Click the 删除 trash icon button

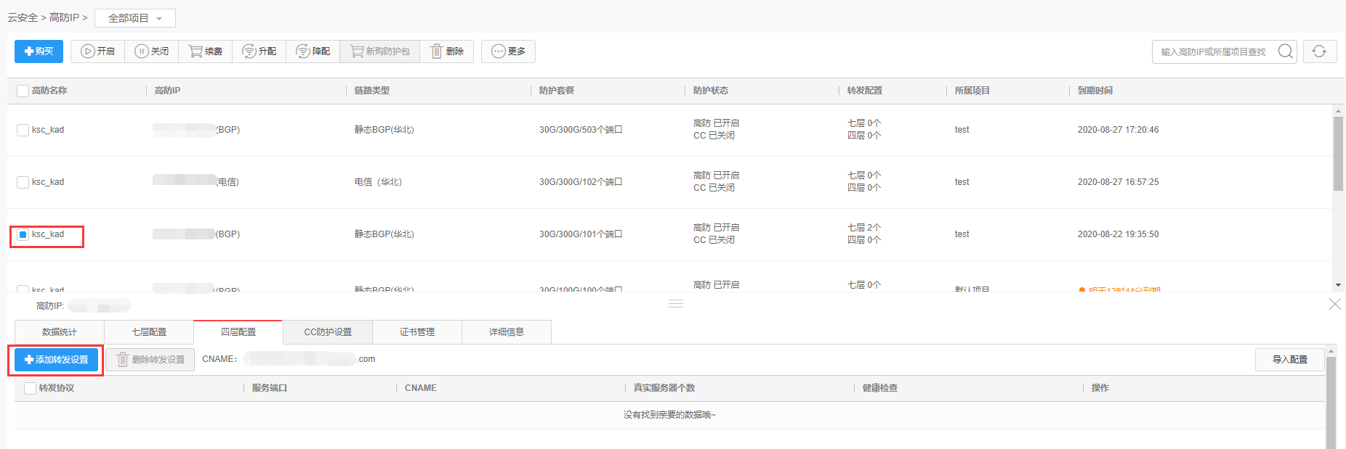[x=446, y=52]
